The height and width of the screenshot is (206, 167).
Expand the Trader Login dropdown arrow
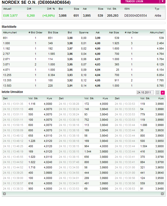(x=163, y=1)
